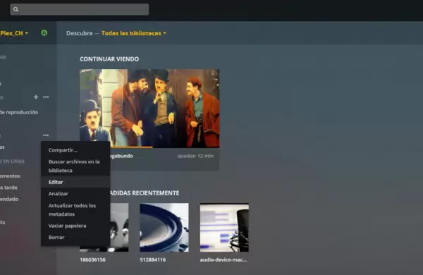Screen dimensions: 423x275
Task: Click the plus icon to add playlist
Action: 36,97
